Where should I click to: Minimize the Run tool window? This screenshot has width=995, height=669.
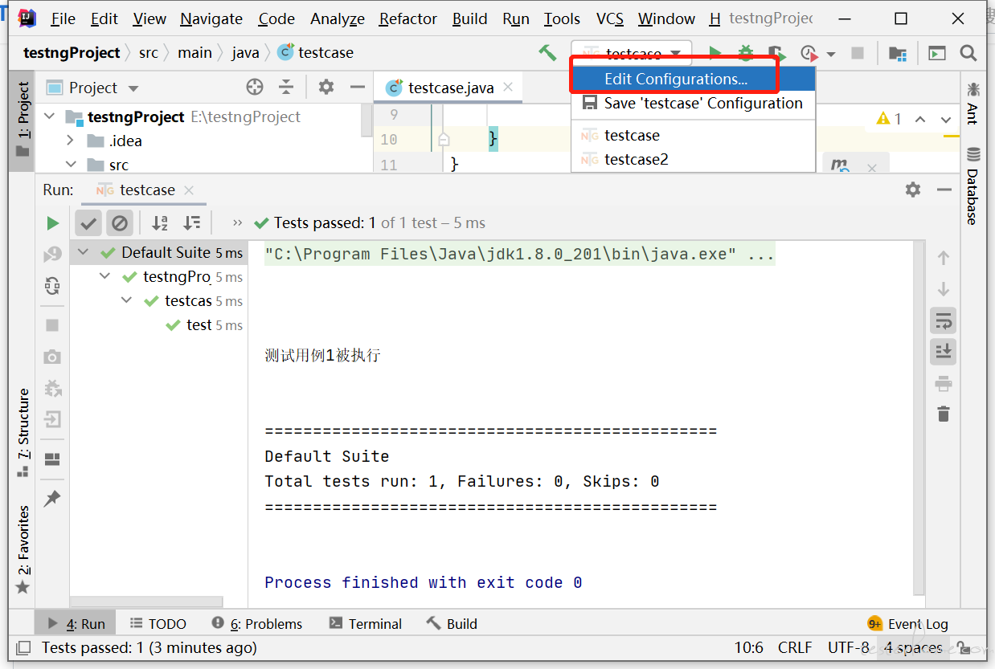click(x=944, y=190)
